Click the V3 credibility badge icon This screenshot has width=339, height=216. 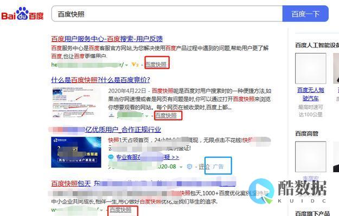[x=135, y=65]
